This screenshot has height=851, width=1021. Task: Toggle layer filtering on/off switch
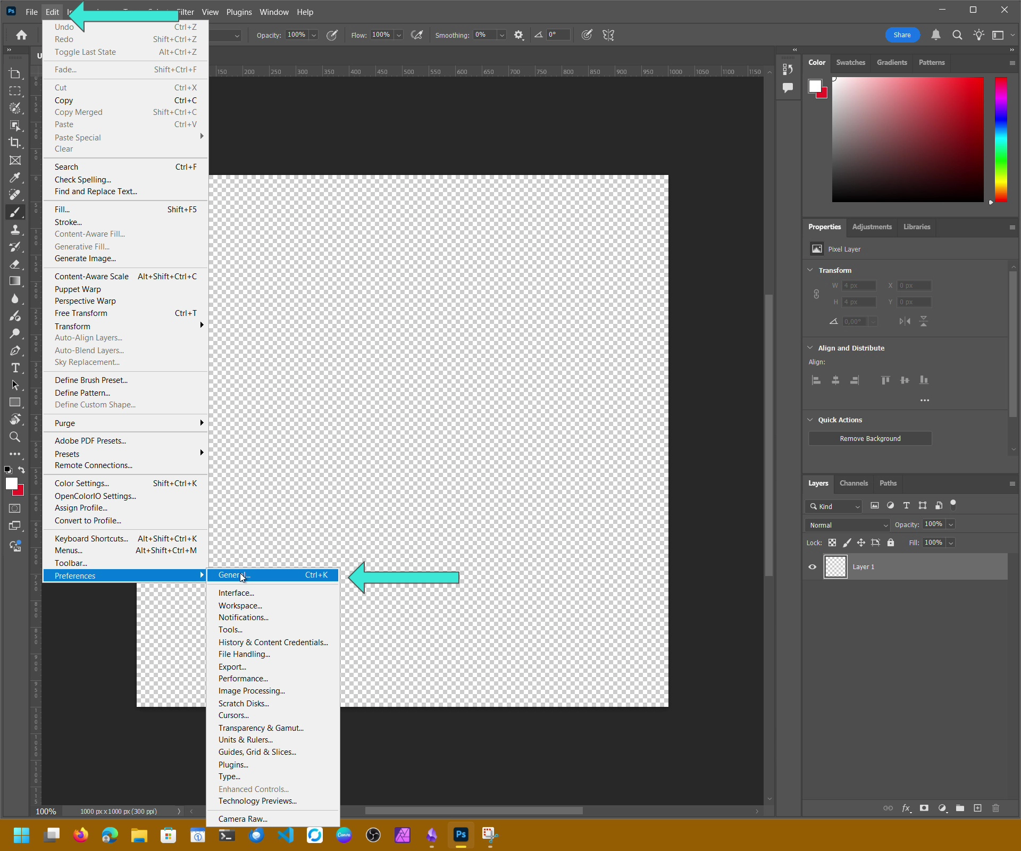click(x=953, y=504)
